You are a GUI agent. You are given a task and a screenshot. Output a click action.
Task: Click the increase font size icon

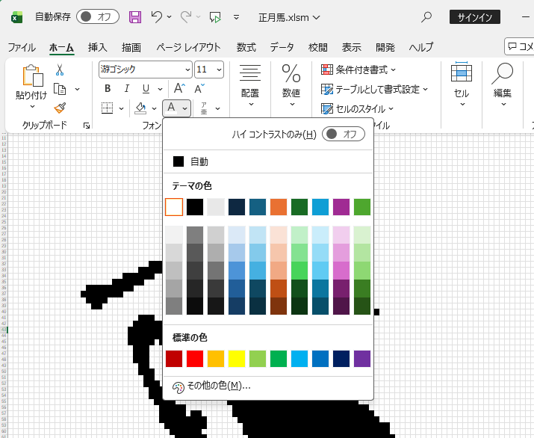coord(179,89)
